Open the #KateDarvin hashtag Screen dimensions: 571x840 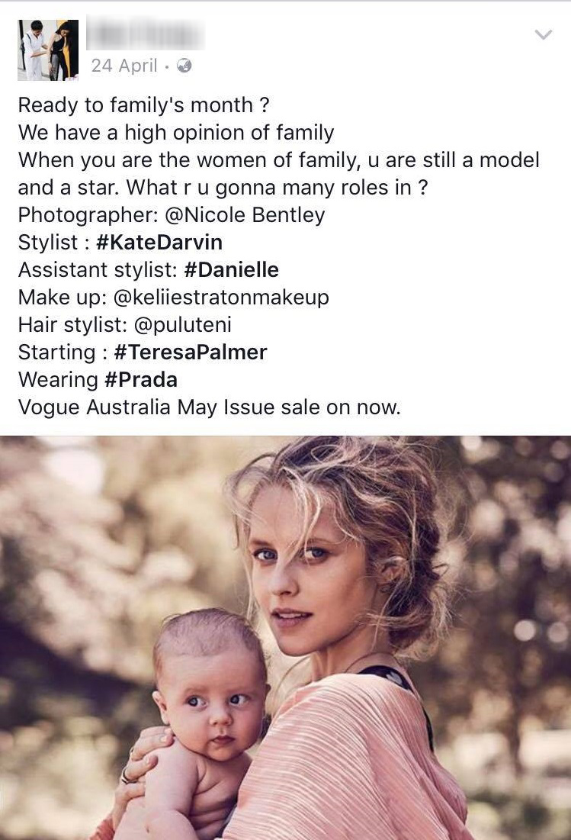tap(159, 242)
